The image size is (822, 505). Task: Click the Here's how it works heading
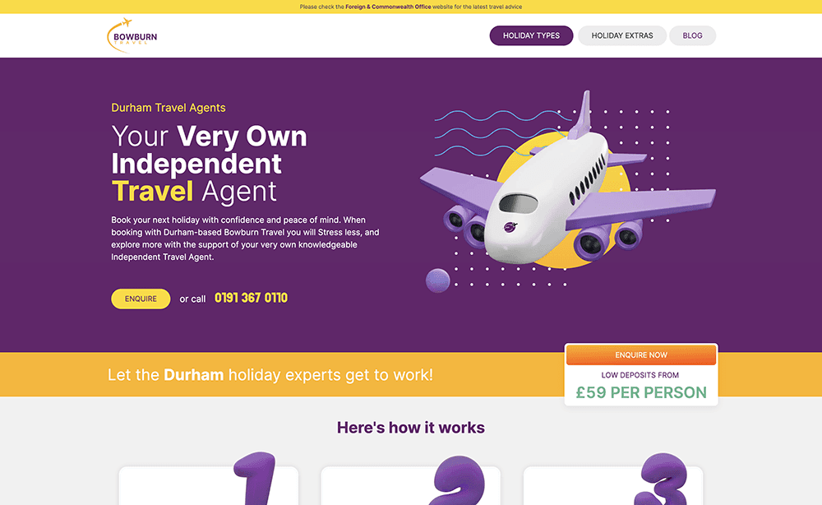pos(410,428)
